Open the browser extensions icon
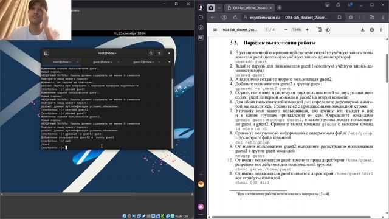 [371, 18]
